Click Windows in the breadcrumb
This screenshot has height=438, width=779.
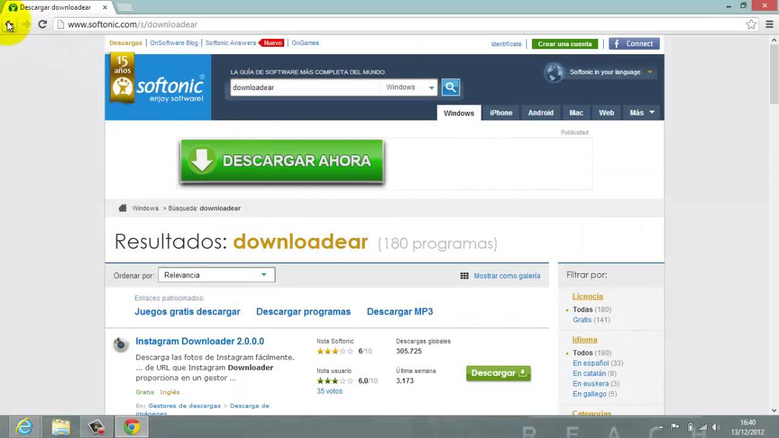coord(145,208)
